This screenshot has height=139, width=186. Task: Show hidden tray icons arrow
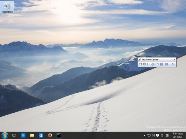point(144,136)
